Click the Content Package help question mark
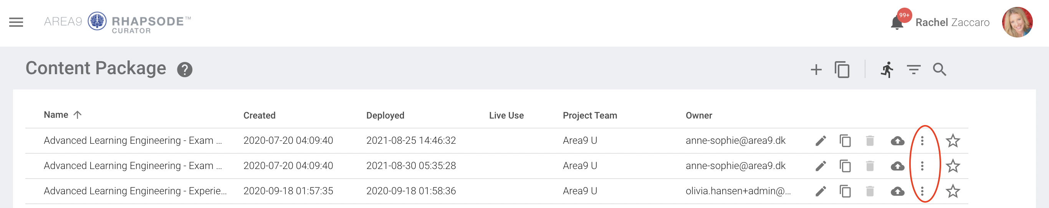 184,69
